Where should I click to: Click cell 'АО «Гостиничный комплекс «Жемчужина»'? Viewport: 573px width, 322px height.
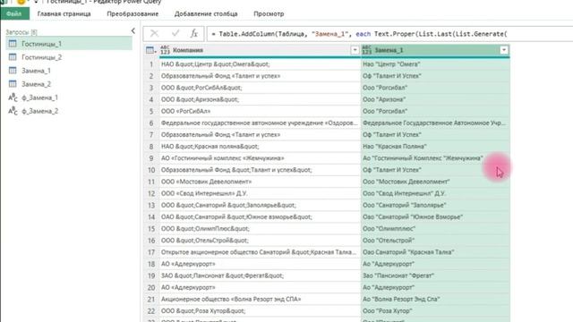(260, 158)
